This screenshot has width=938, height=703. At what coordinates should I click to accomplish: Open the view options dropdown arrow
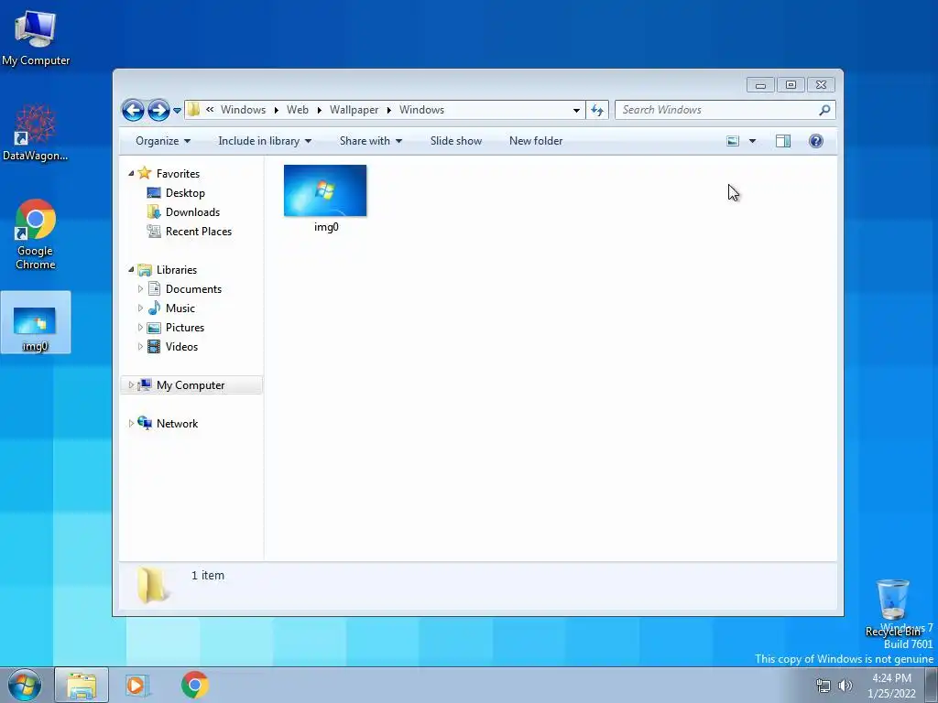coord(753,141)
